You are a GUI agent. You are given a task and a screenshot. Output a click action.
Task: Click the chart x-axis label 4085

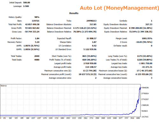(138, 118)
